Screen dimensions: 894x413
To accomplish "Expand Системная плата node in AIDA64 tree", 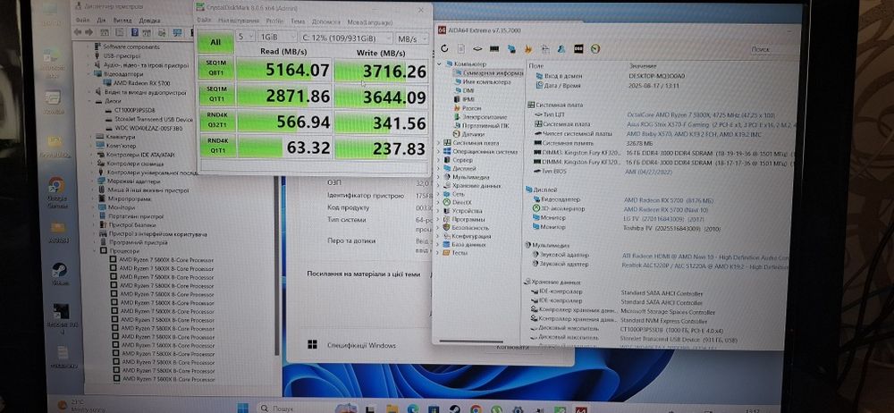I will [x=439, y=143].
